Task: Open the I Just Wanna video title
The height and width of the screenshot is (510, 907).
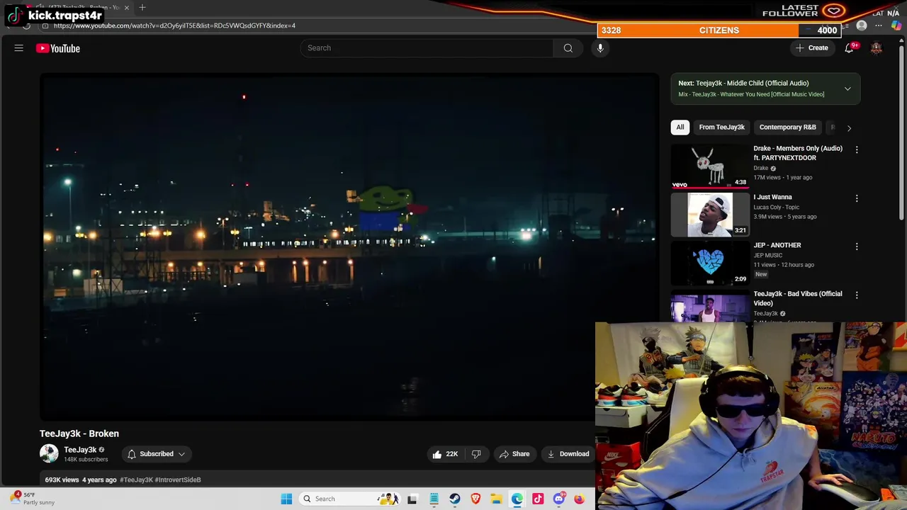Action: pyautogui.click(x=772, y=197)
